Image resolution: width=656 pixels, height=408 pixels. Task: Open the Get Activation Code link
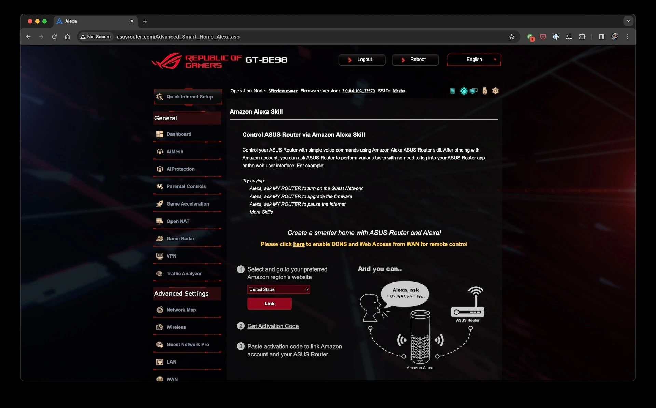pos(273,326)
